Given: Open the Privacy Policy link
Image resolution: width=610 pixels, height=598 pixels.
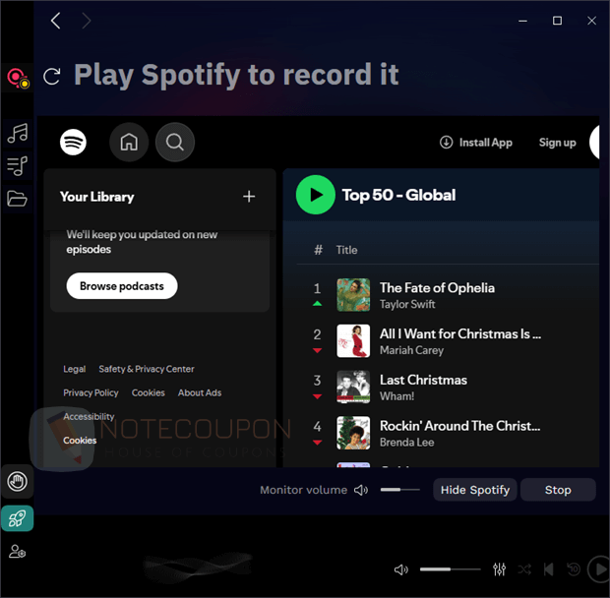Looking at the screenshot, I should pos(91,393).
